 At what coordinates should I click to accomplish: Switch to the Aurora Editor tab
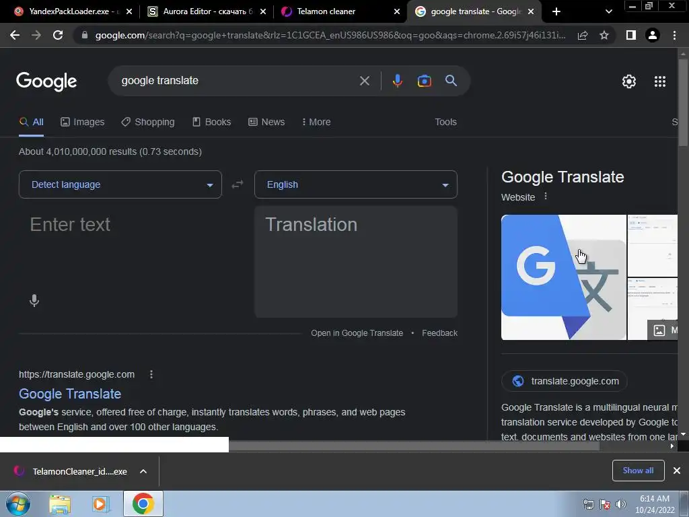click(201, 11)
